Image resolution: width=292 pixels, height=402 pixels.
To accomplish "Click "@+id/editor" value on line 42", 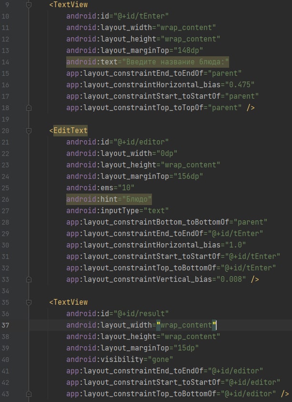I will [x=252, y=382].
